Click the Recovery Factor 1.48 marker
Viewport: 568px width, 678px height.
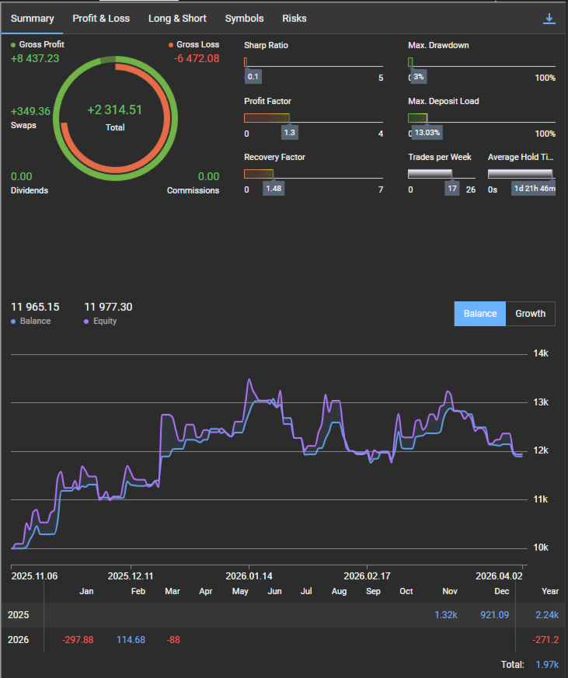click(x=273, y=189)
